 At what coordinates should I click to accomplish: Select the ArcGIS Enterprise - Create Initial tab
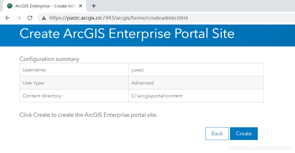[x=44, y=6]
